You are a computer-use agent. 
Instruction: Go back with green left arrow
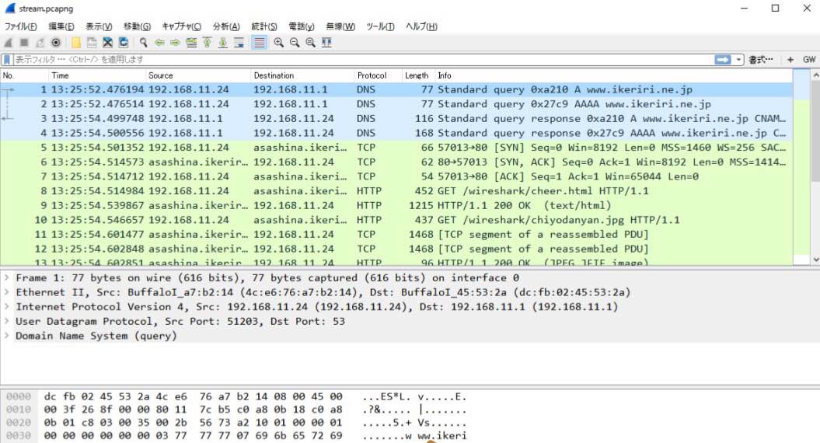click(159, 43)
